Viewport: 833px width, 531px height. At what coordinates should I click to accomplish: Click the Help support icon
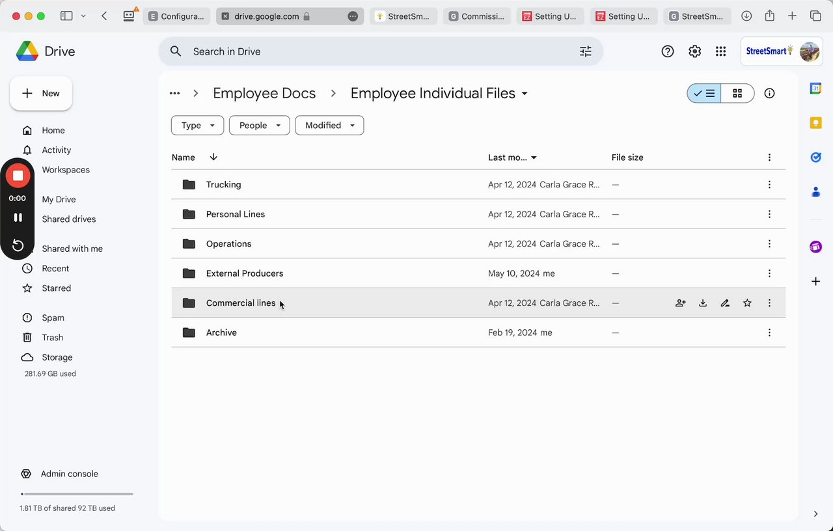pos(667,51)
